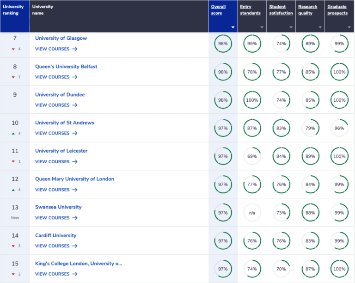The image size is (355, 283).
Task: Click Leicester's 69% entry standards circle
Action: 252,156
